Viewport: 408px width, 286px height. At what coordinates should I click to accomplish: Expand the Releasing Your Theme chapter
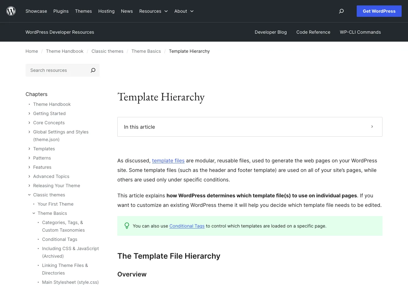[29, 186]
